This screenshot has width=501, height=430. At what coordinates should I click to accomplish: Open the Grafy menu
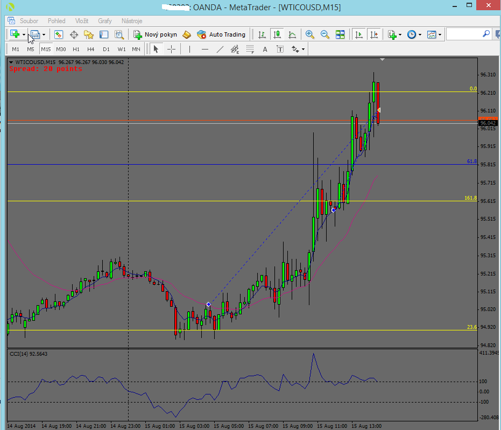[x=105, y=21]
